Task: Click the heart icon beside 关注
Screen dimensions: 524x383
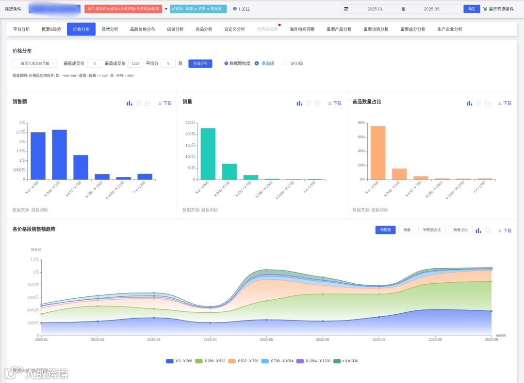Action: [235, 9]
